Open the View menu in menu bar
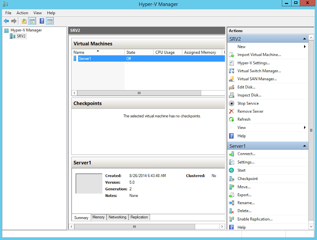 pyautogui.click(x=38, y=13)
